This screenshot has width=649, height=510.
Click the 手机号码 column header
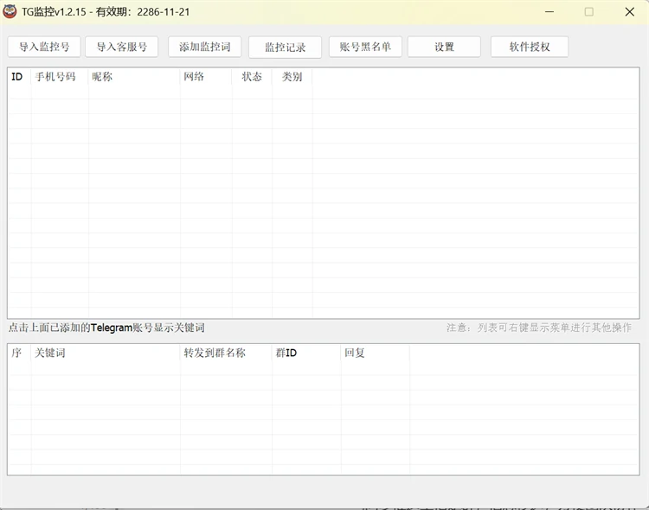pos(59,77)
